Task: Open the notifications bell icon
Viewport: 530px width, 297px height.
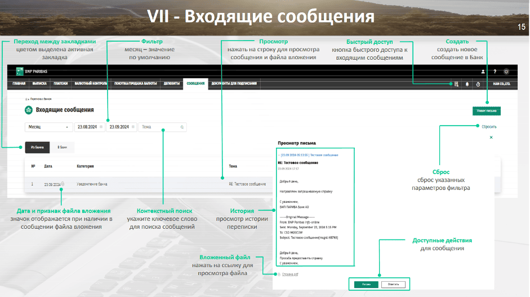Action: tap(467, 84)
